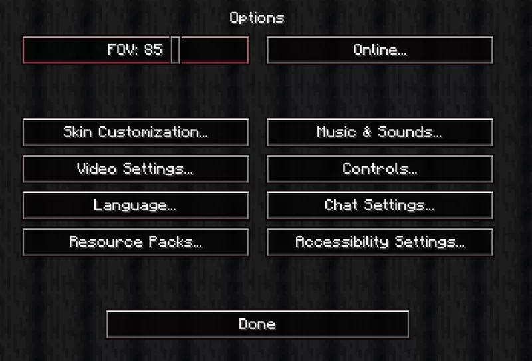The width and height of the screenshot is (532, 361).
Task: Click the word Accessibility in bottom-right button
Action: click(x=342, y=242)
